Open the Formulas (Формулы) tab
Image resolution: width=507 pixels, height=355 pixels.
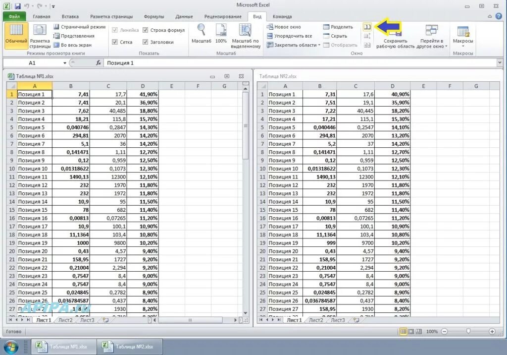click(x=154, y=16)
